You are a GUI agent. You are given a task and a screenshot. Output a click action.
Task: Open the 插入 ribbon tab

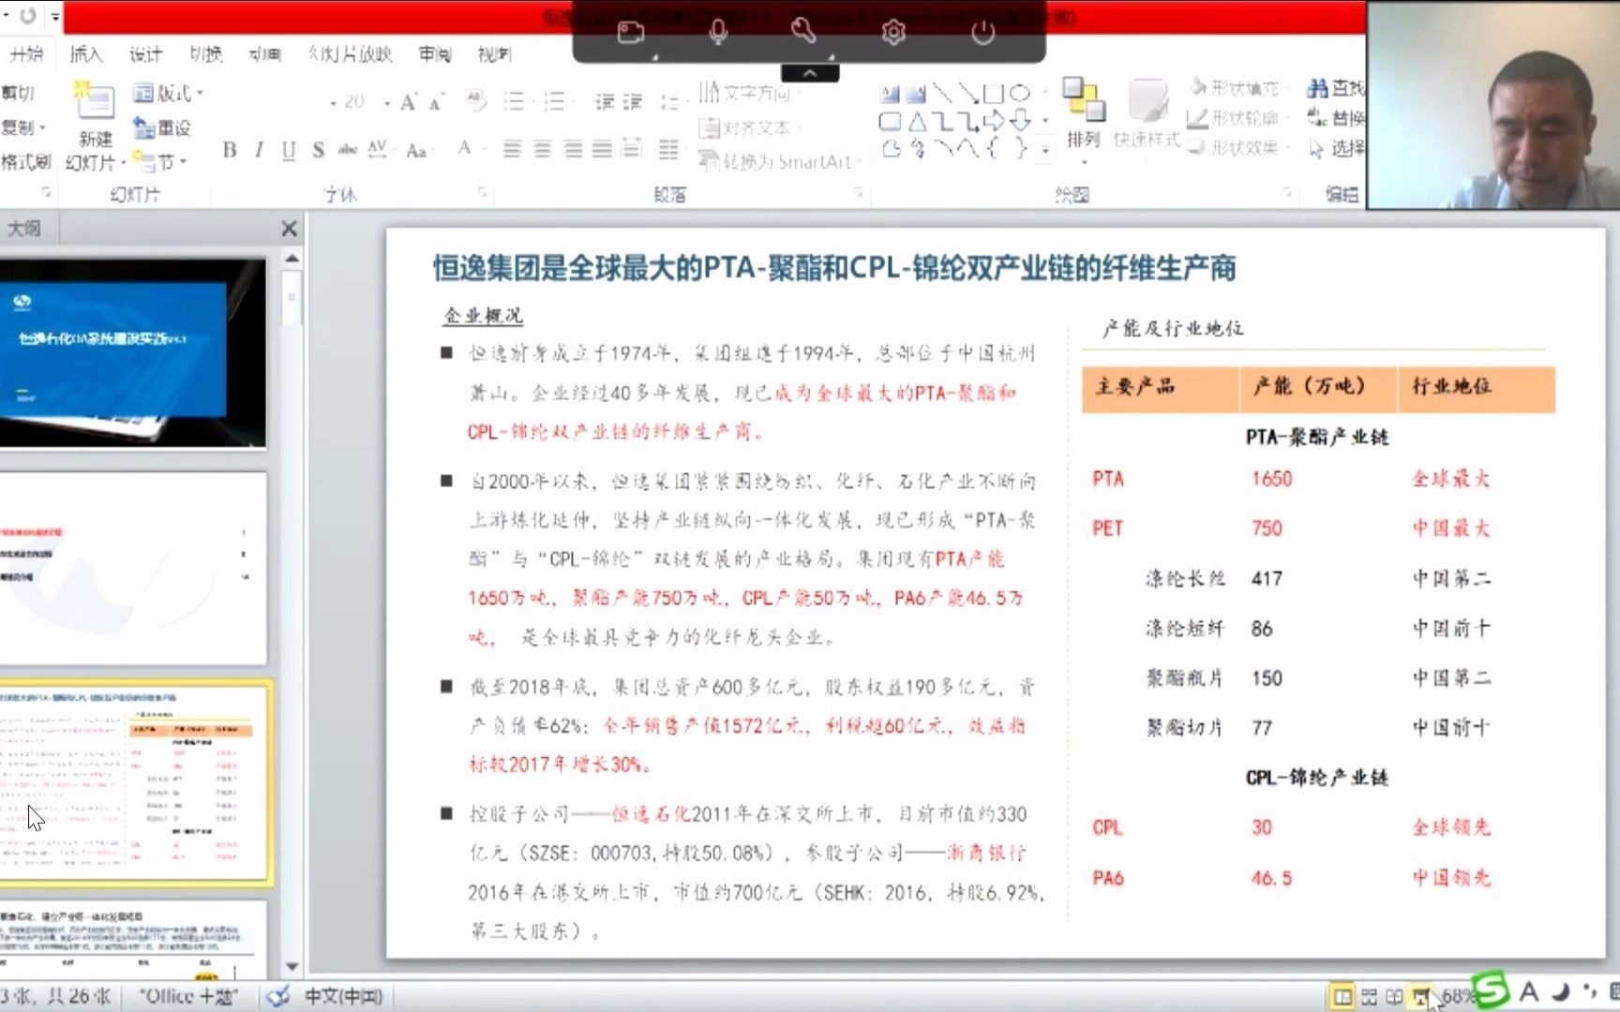(x=85, y=54)
